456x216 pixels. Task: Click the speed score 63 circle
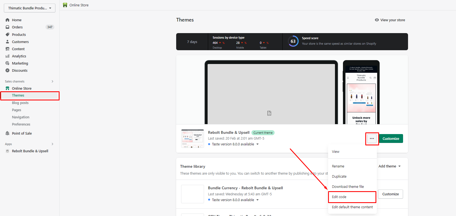coord(293,41)
